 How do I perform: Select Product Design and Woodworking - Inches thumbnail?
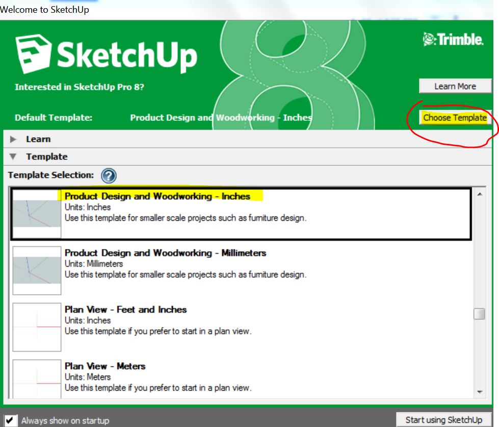37,214
